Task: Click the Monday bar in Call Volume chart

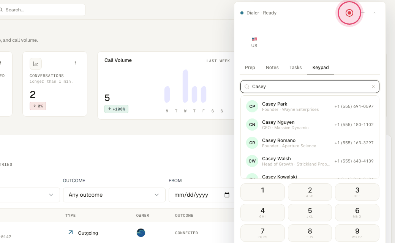Action: click(167, 95)
